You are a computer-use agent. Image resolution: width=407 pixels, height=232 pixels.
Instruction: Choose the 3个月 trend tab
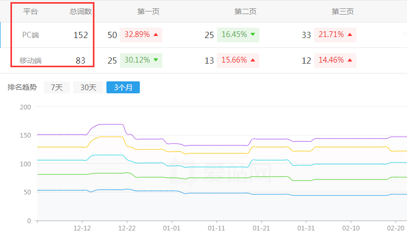[x=123, y=88]
